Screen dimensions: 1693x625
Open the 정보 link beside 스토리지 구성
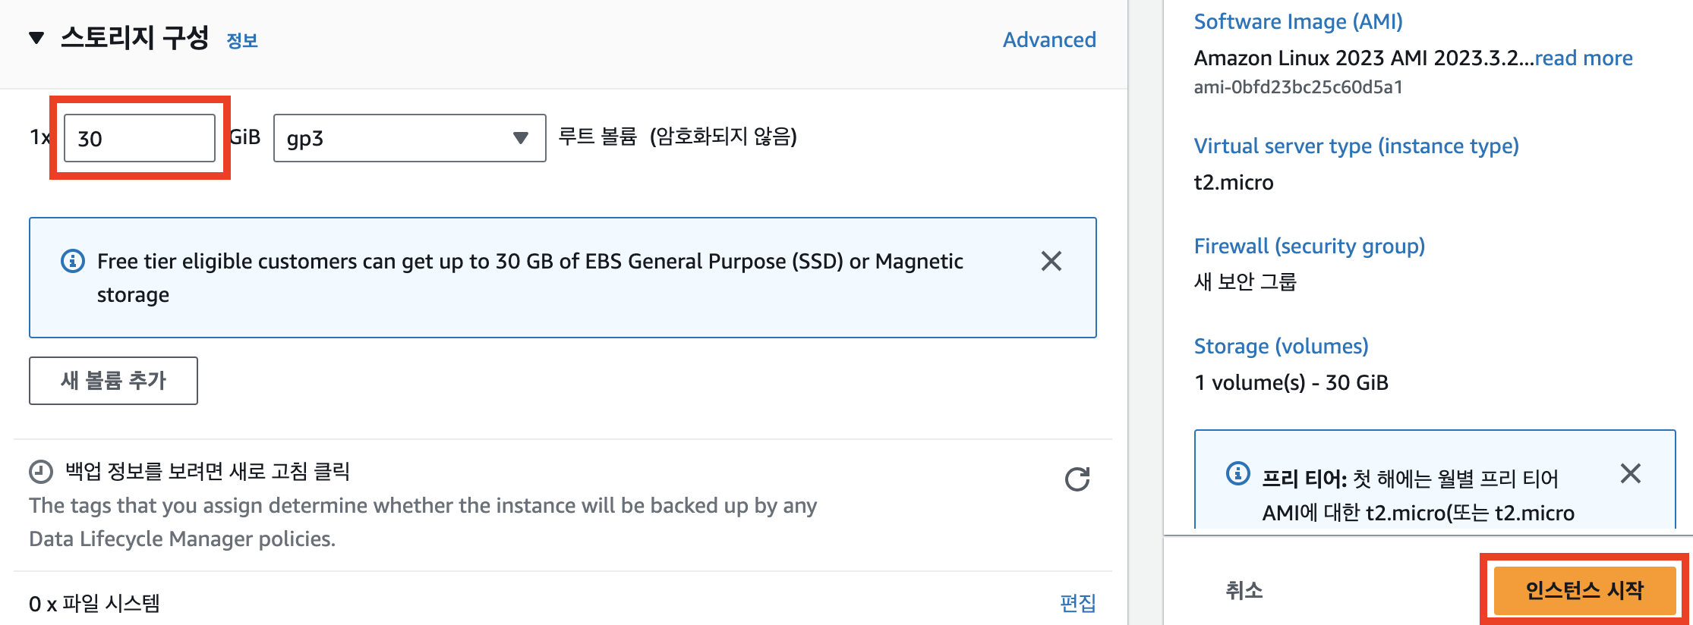pos(242,41)
